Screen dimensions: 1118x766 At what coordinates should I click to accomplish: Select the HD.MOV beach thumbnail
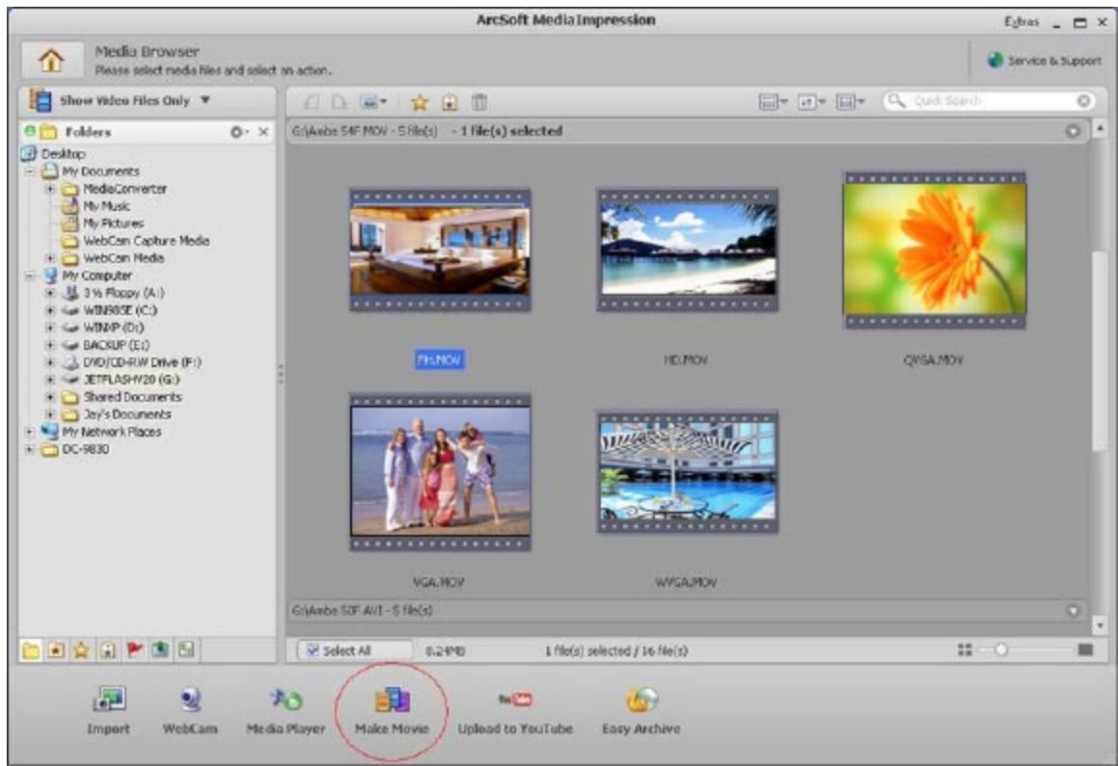(687, 250)
